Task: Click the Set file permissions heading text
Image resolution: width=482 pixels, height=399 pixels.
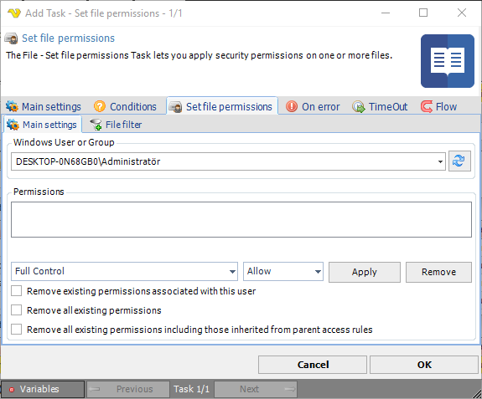Action: click(x=68, y=38)
